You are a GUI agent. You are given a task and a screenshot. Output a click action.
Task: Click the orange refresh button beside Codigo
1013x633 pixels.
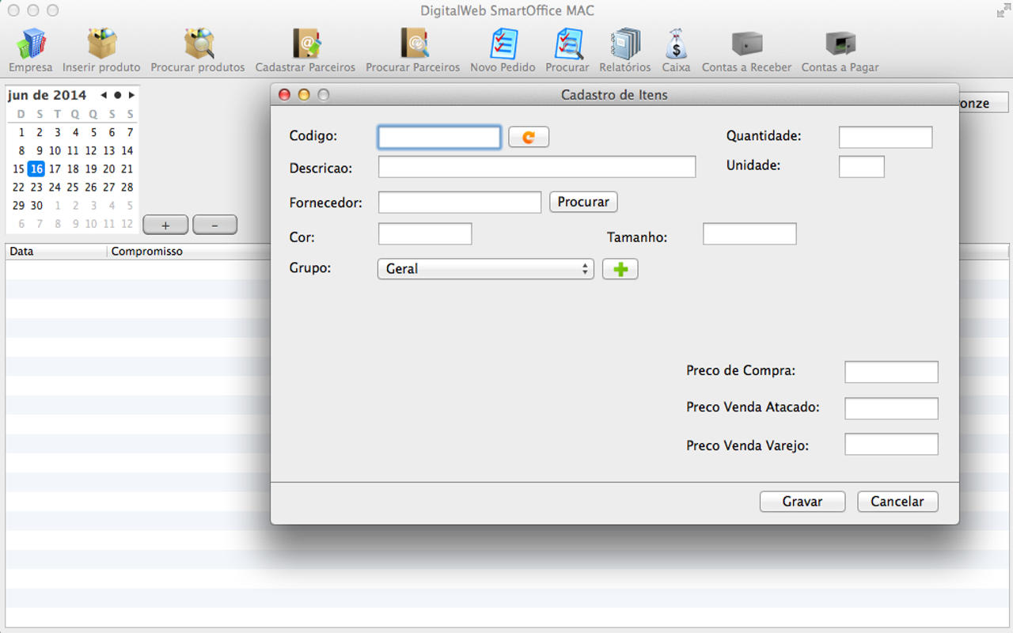pos(528,137)
